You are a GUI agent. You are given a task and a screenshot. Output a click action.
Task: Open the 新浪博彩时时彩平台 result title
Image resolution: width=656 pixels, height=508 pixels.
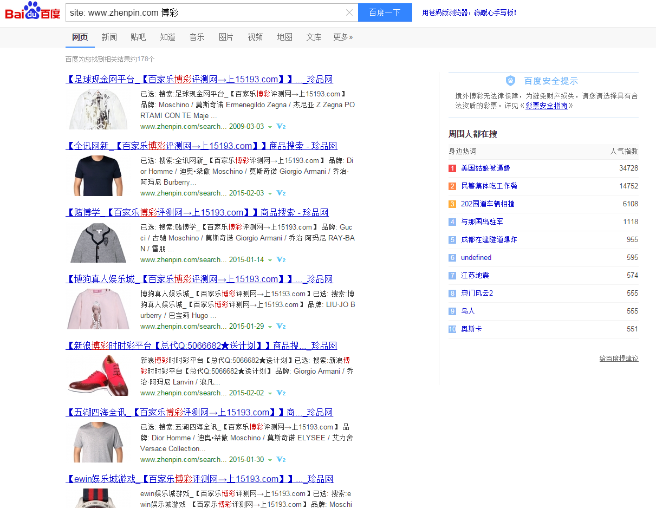click(202, 346)
